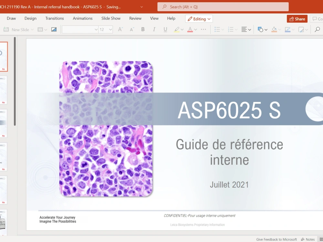Click the Find magnifier icon in toolbar
The width and height of the screenshot is (323, 242).
pos(317,29)
